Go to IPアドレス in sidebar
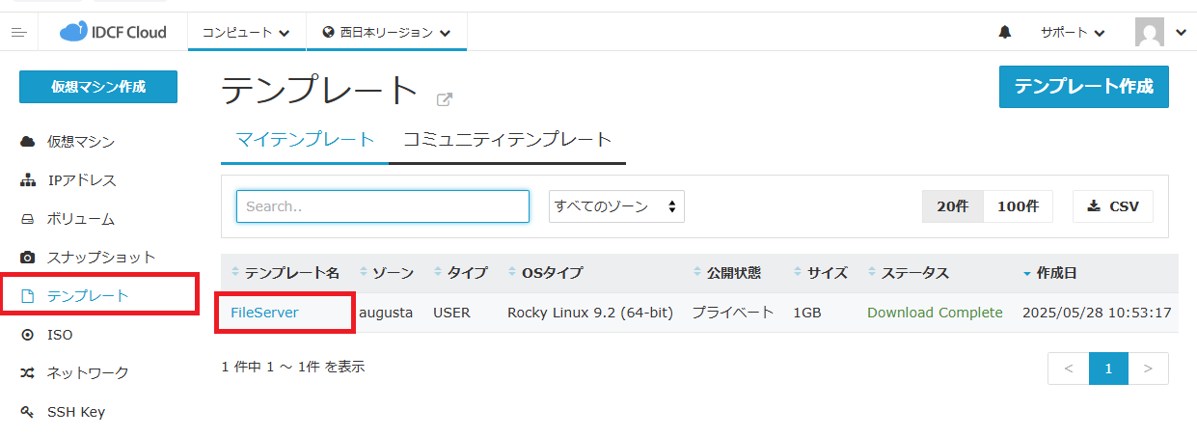The height and width of the screenshot is (437, 1197). (81, 180)
